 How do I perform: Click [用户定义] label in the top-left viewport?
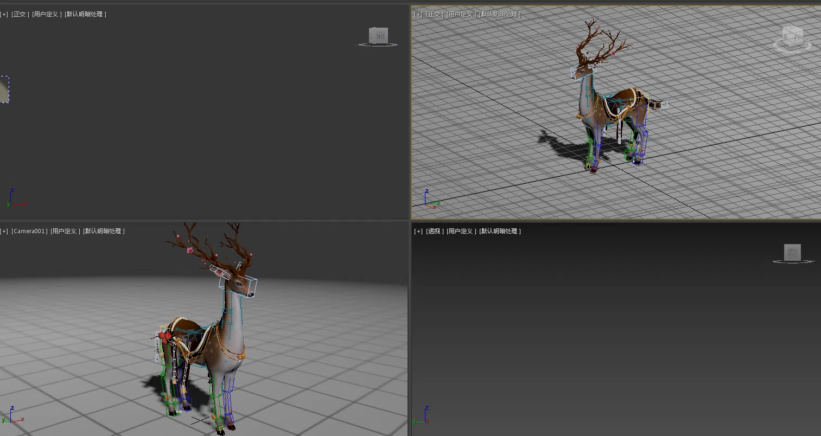coord(47,14)
